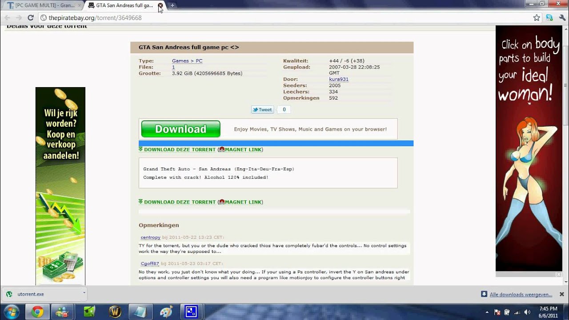Screen dimensions: 569x320
Task: Open a new browser tab
Action: [x=172, y=5]
